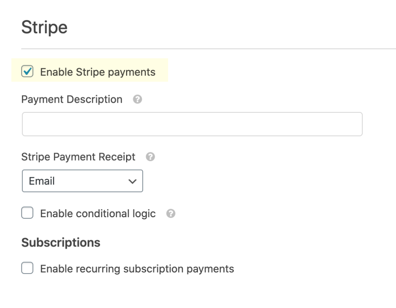
Task: Select the Stripe section heading
Action: (x=44, y=27)
